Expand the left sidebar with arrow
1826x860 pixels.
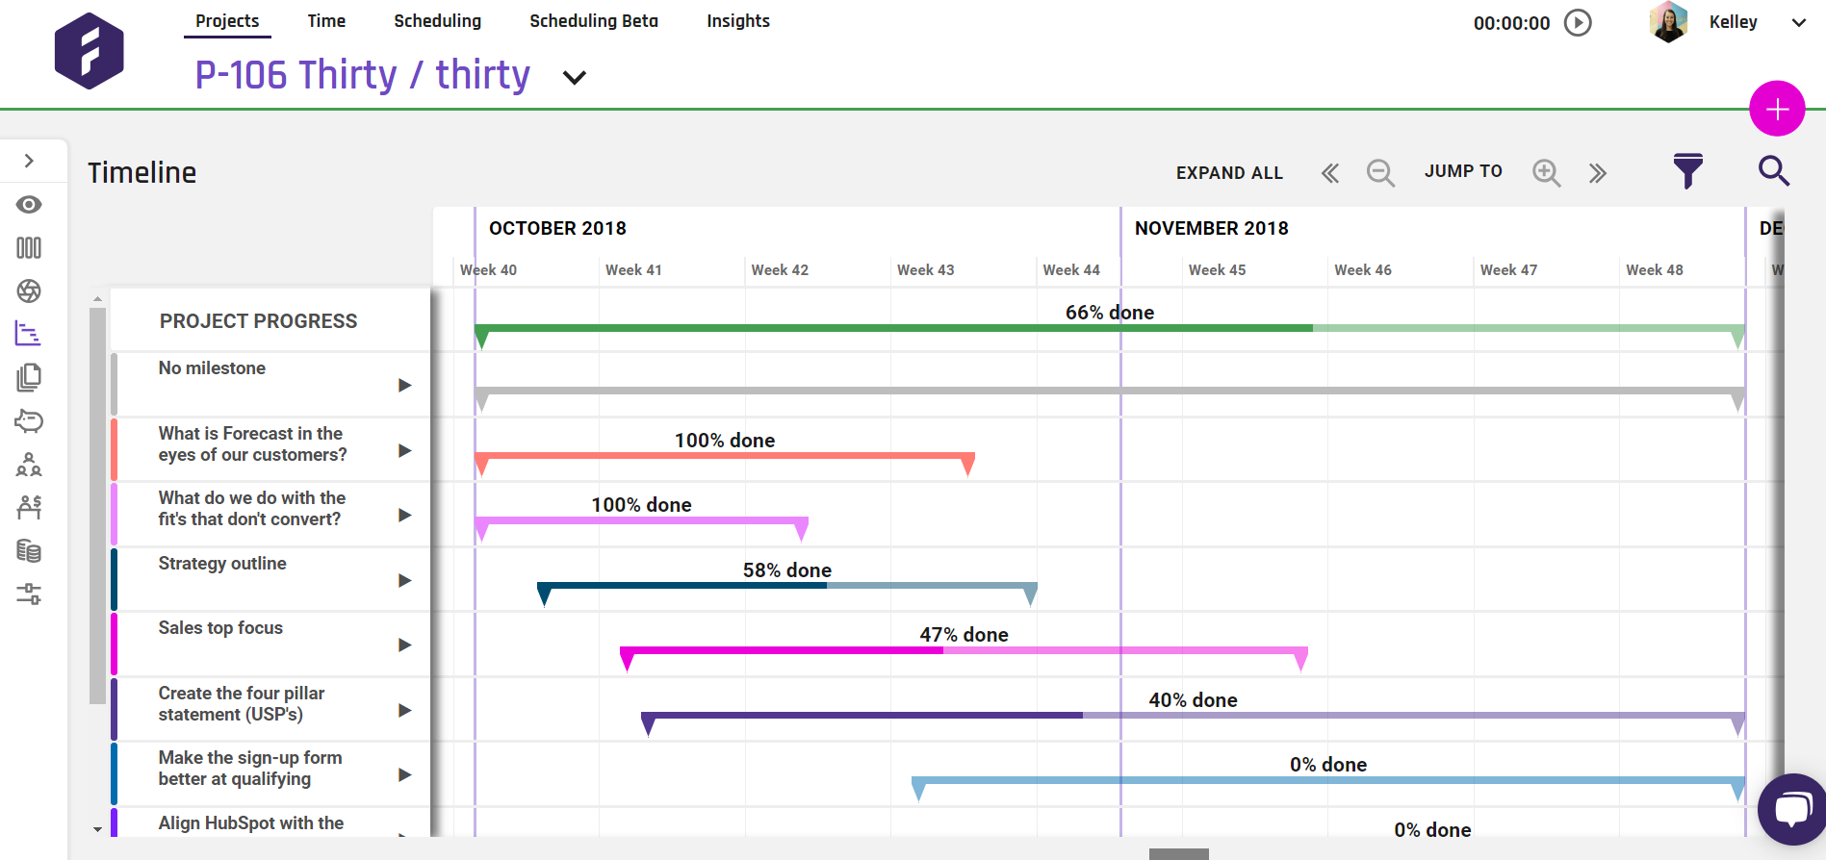pyautogui.click(x=29, y=161)
